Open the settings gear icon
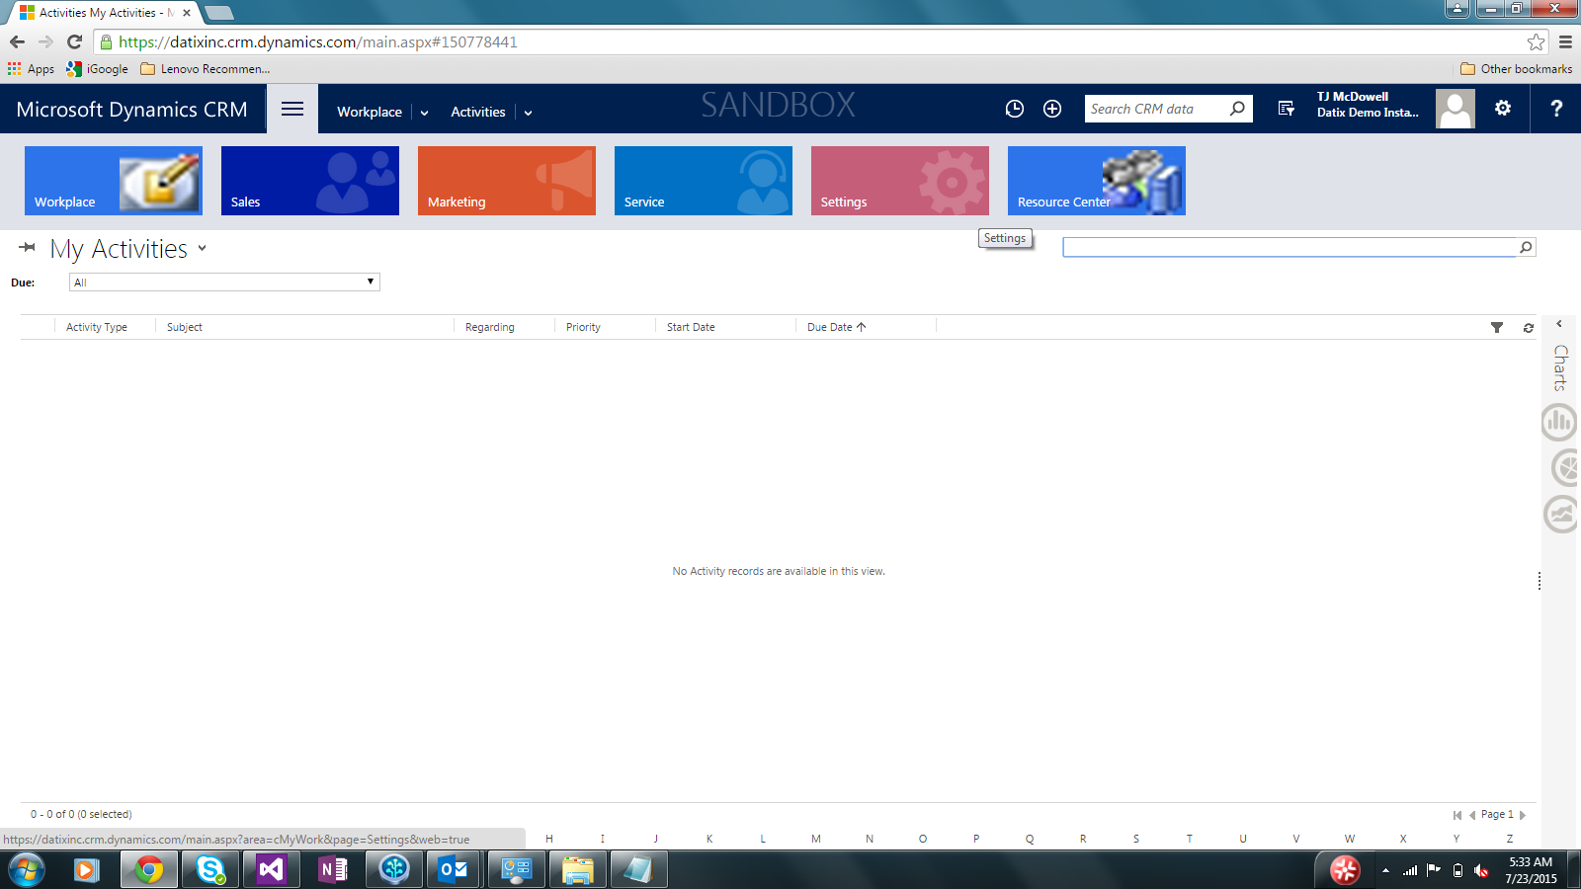Image resolution: width=1581 pixels, height=889 pixels. point(1503,109)
